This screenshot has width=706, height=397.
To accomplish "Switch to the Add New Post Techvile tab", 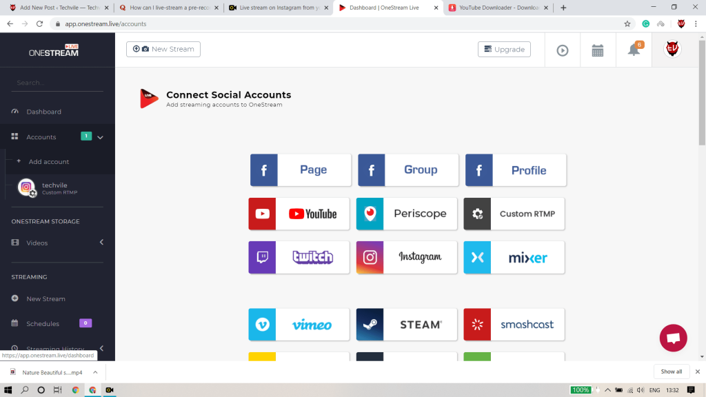I will tap(59, 8).
